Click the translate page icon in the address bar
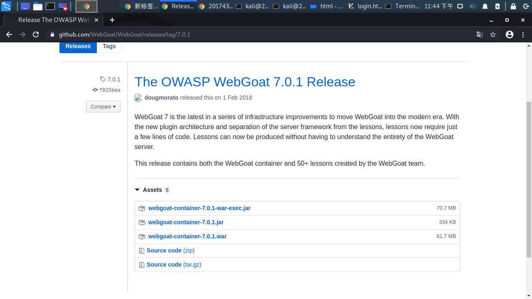The width and height of the screenshot is (532, 299). click(480, 34)
